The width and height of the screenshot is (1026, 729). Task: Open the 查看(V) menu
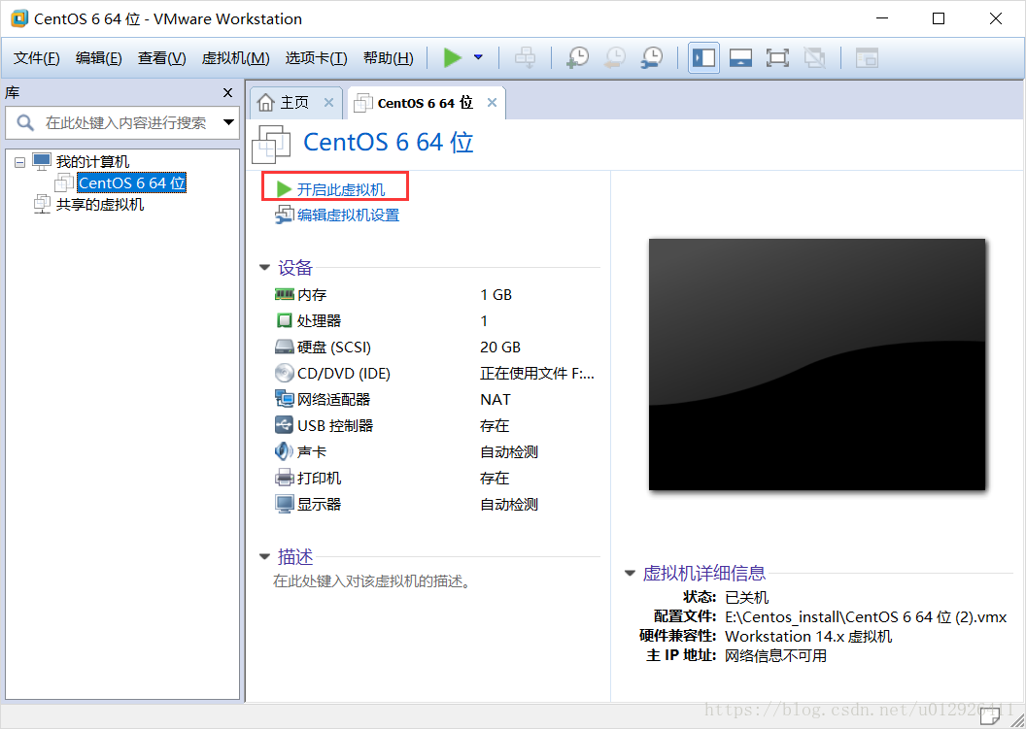[x=161, y=57]
